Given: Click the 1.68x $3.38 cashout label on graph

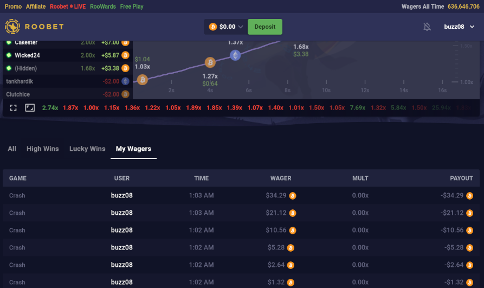Looking at the screenshot, I should (301, 50).
